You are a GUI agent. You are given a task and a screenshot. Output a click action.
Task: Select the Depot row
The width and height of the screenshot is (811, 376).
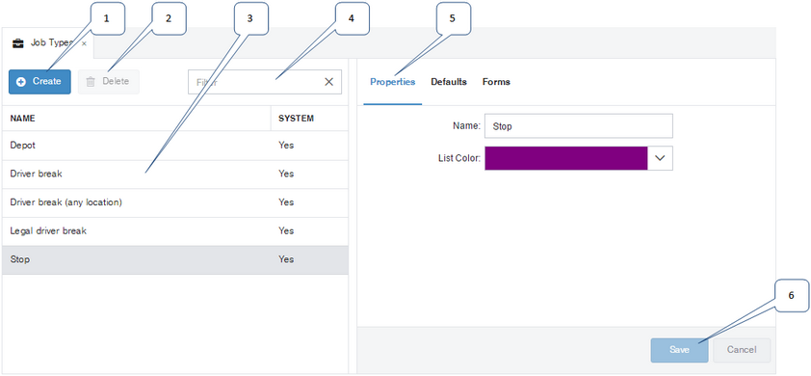click(x=175, y=146)
